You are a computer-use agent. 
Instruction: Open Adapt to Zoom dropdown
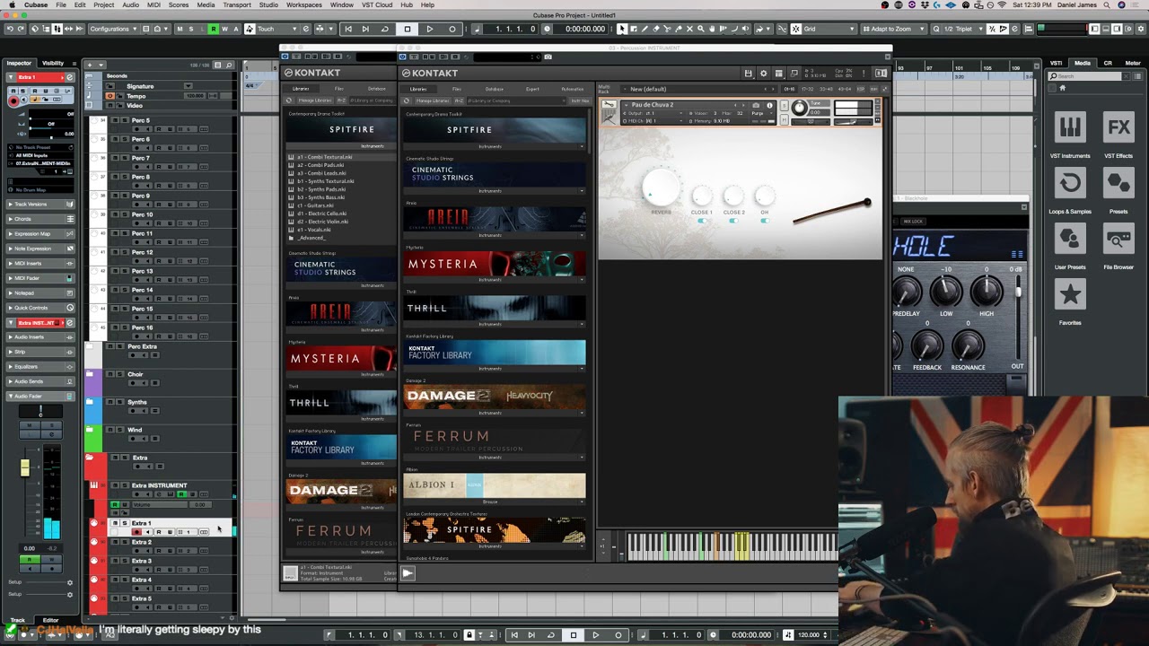tap(893, 29)
